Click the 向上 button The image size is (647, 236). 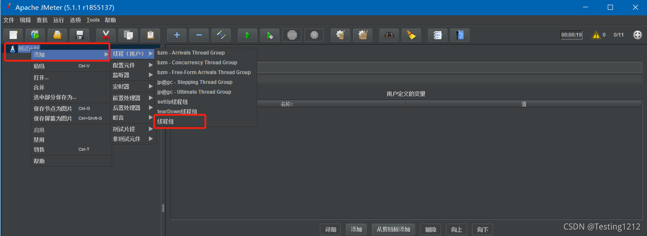[456, 230]
